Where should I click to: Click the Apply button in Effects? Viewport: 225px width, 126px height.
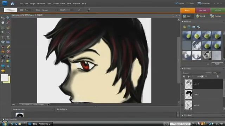(217, 64)
